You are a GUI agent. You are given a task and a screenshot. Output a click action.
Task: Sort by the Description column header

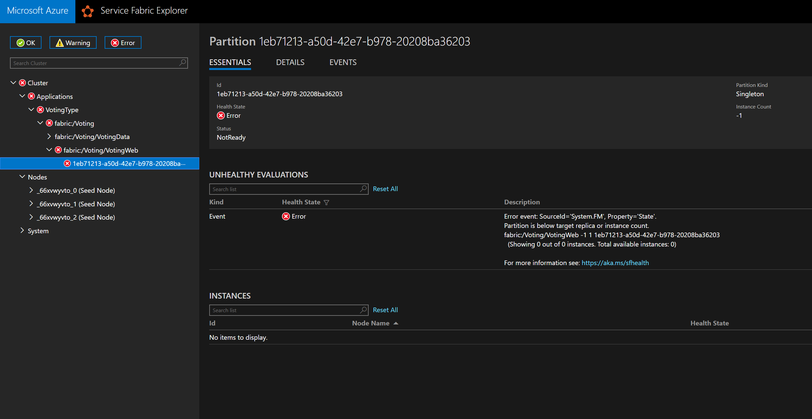tap(522, 202)
